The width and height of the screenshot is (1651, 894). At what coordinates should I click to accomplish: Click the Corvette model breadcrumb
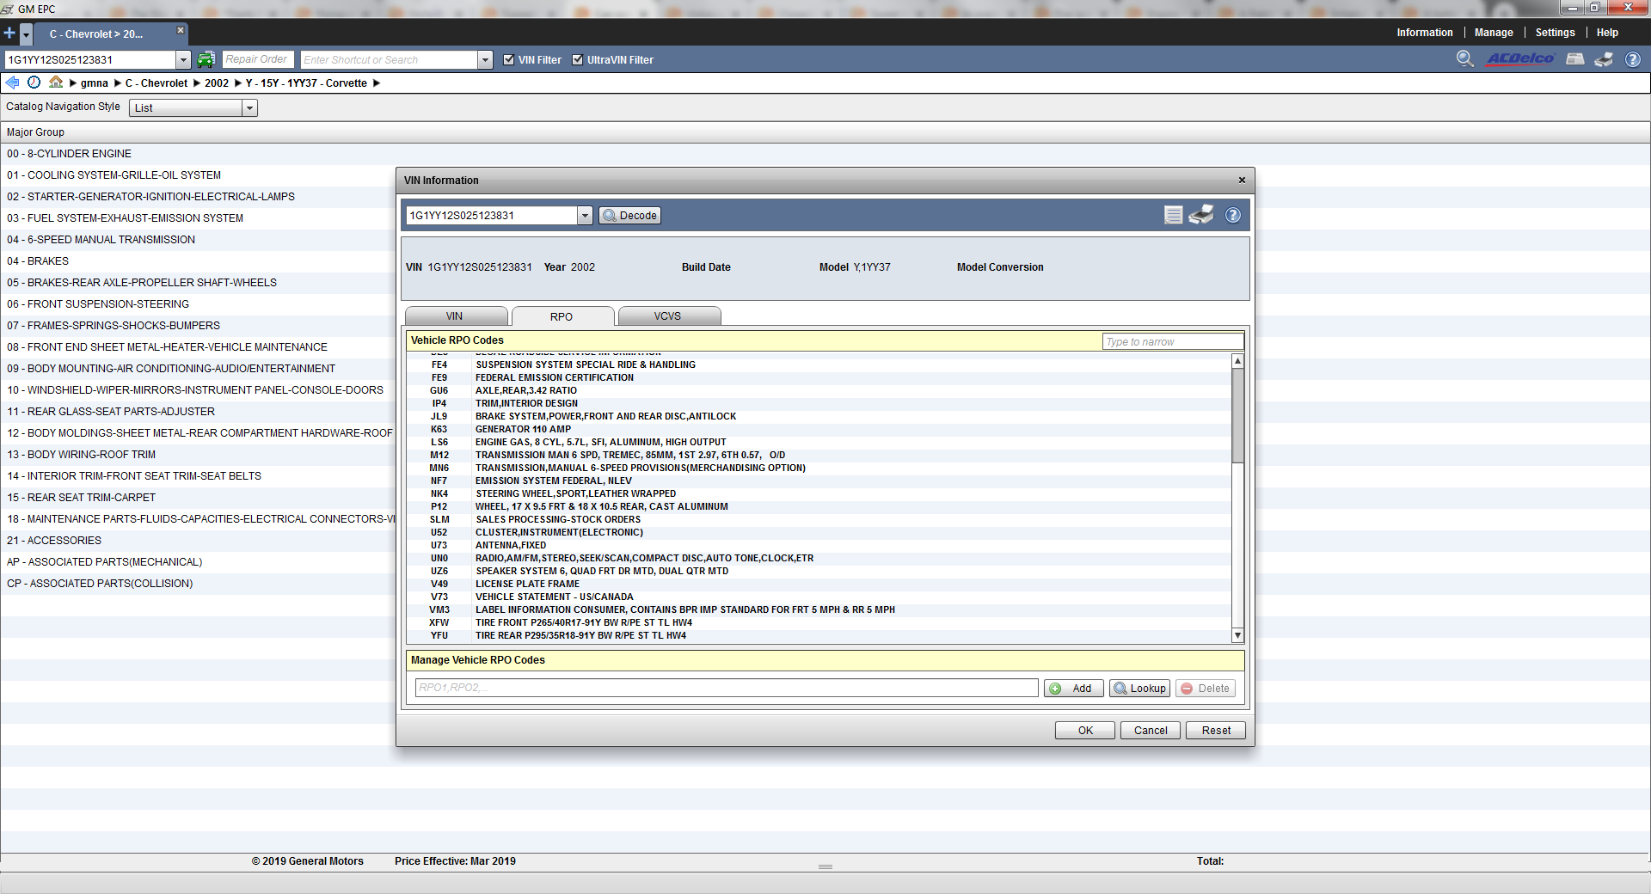[306, 83]
